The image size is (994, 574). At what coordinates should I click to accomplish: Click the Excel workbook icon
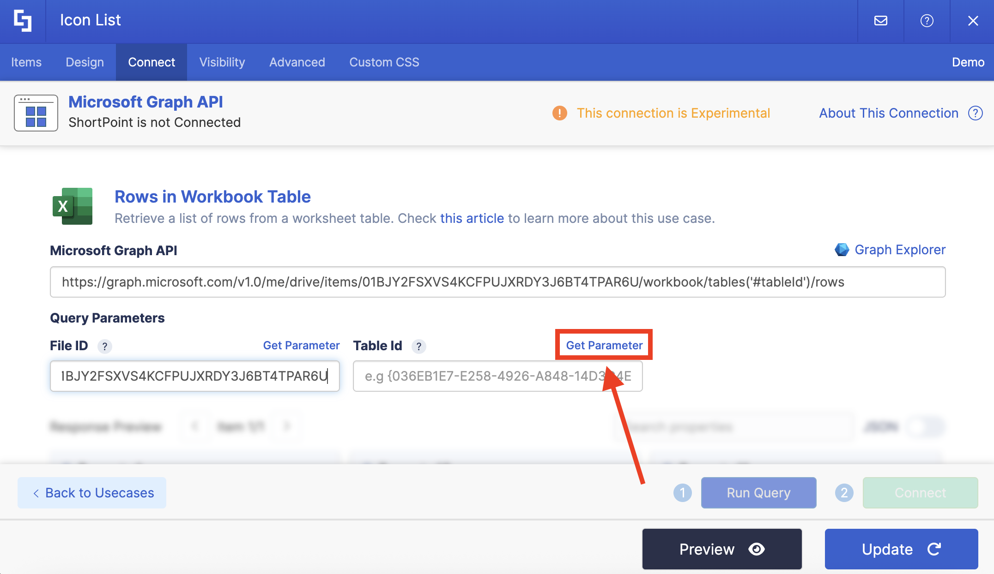coord(73,206)
